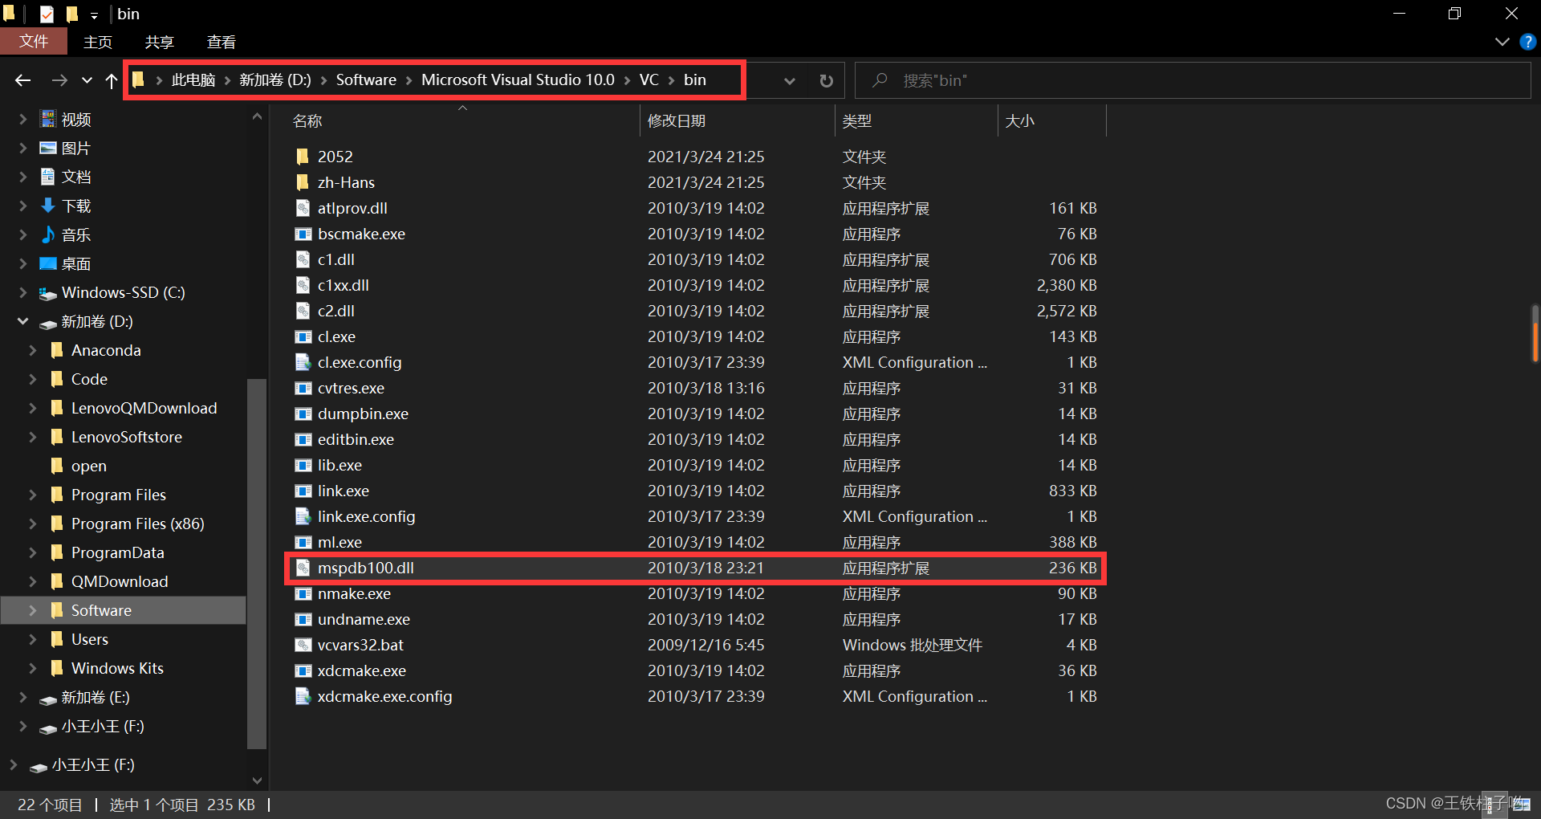This screenshot has width=1541, height=819.
Task: Select the dumpbin.exe application icon
Action: 303,414
